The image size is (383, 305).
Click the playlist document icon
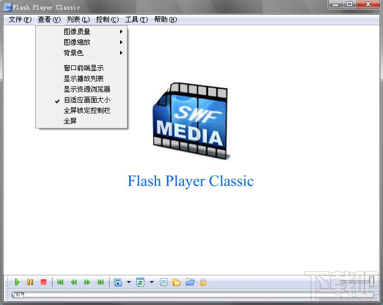click(163, 282)
